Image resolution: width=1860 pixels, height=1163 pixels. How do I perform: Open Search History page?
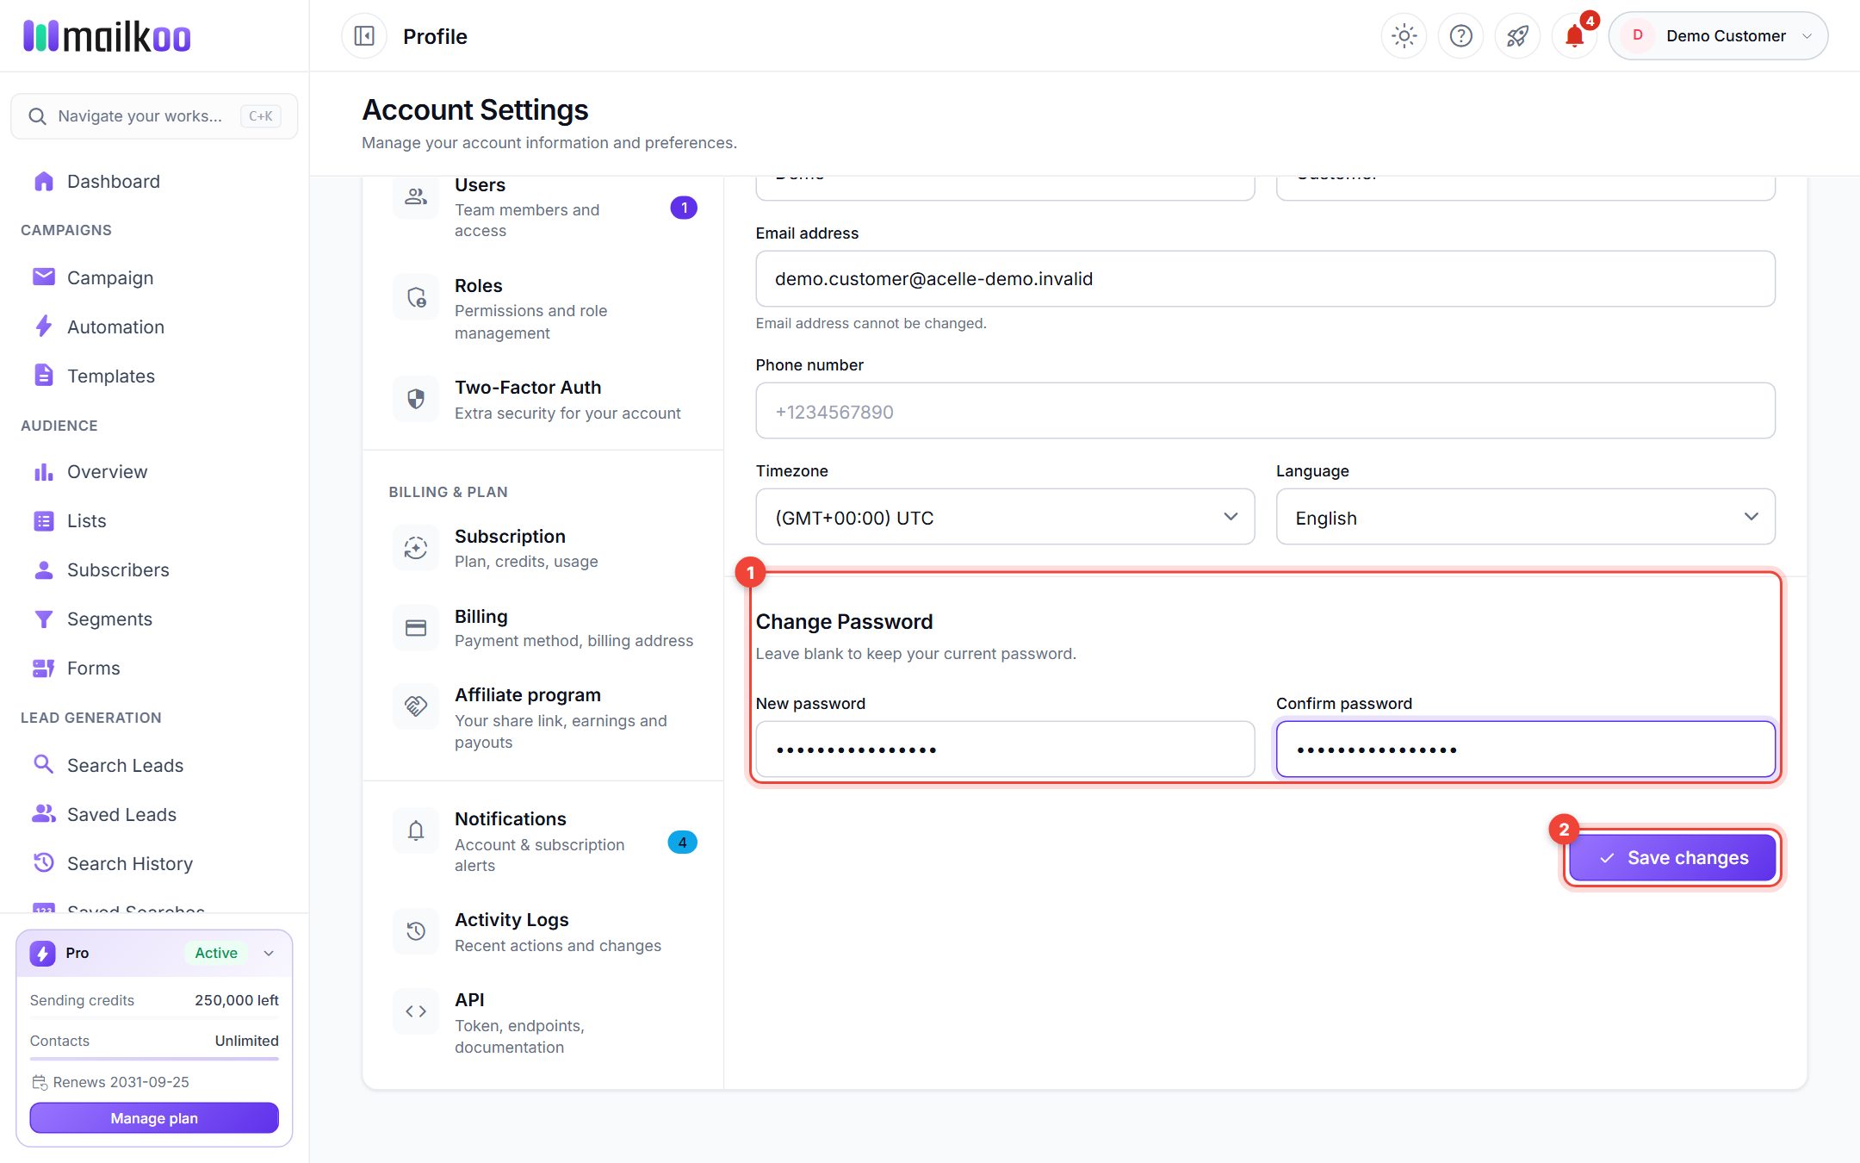pos(154,864)
